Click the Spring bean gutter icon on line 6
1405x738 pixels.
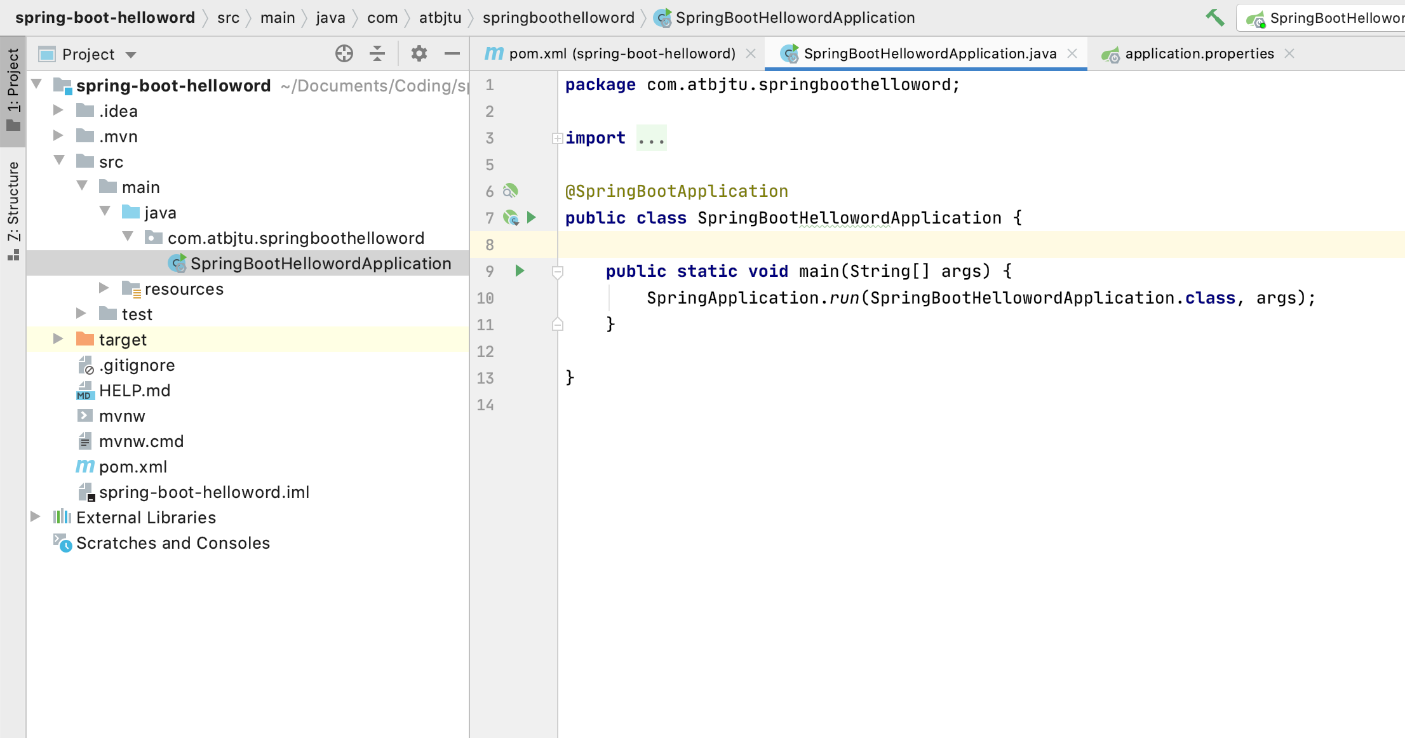point(511,191)
